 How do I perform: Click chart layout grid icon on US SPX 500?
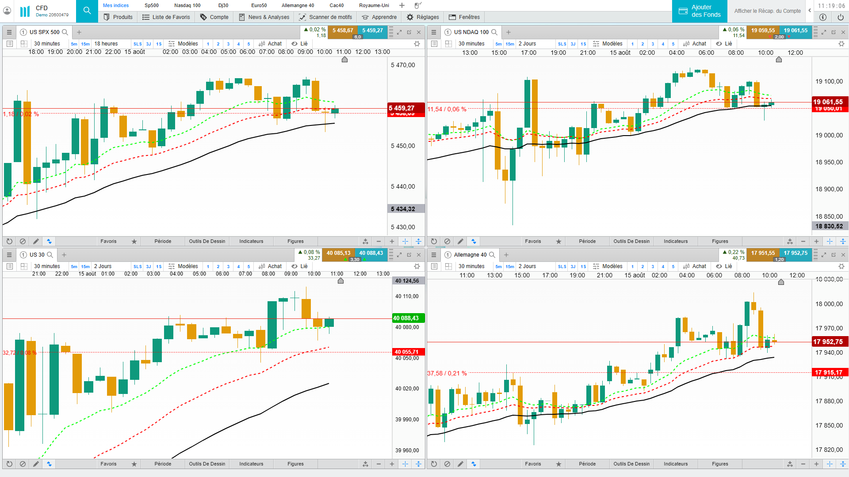pyautogui.click(x=24, y=44)
